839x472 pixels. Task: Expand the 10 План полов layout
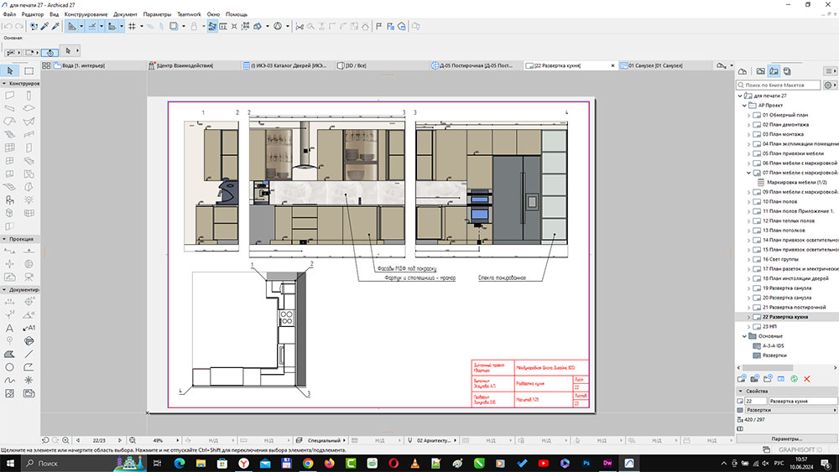coord(750,202)
